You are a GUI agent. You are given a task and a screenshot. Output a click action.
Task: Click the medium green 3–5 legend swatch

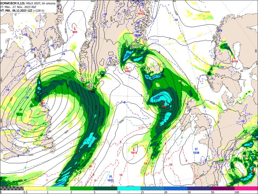[82, 188]
